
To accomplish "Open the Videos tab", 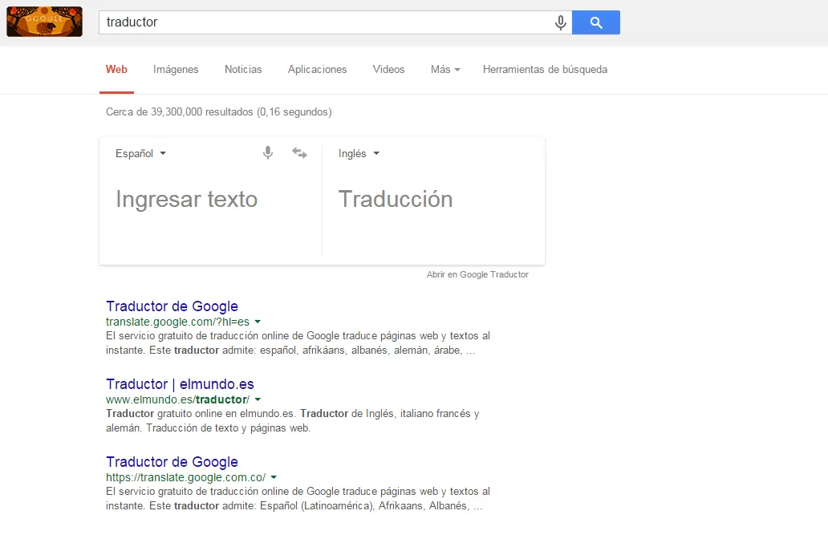I will (x=388, y=69).
